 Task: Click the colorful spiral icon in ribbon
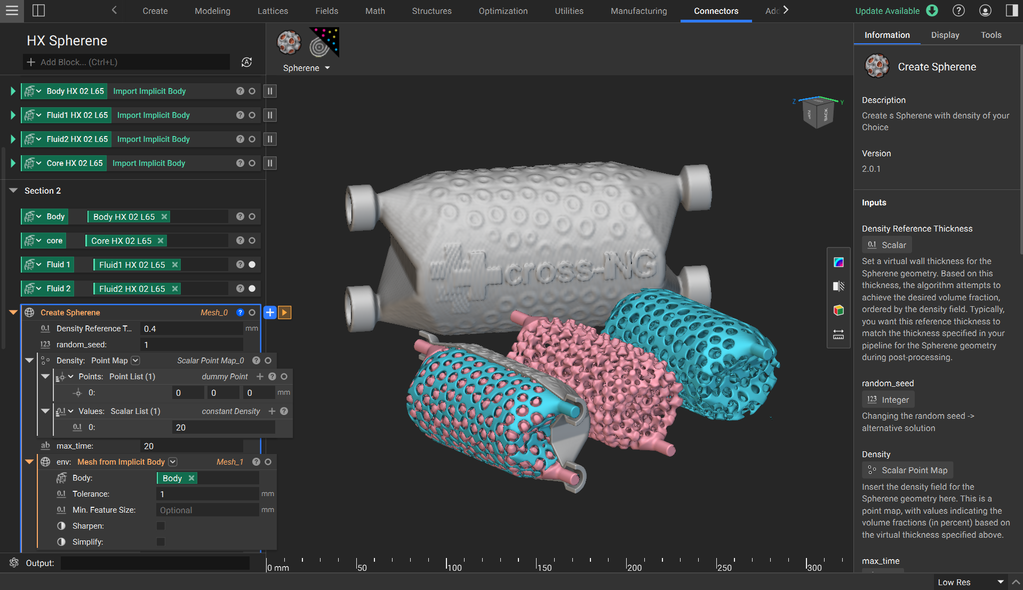point(324,43)
